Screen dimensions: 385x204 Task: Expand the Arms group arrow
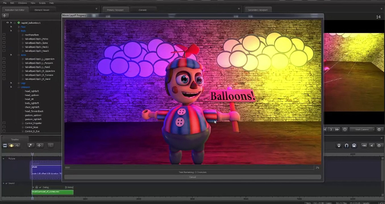11,55
